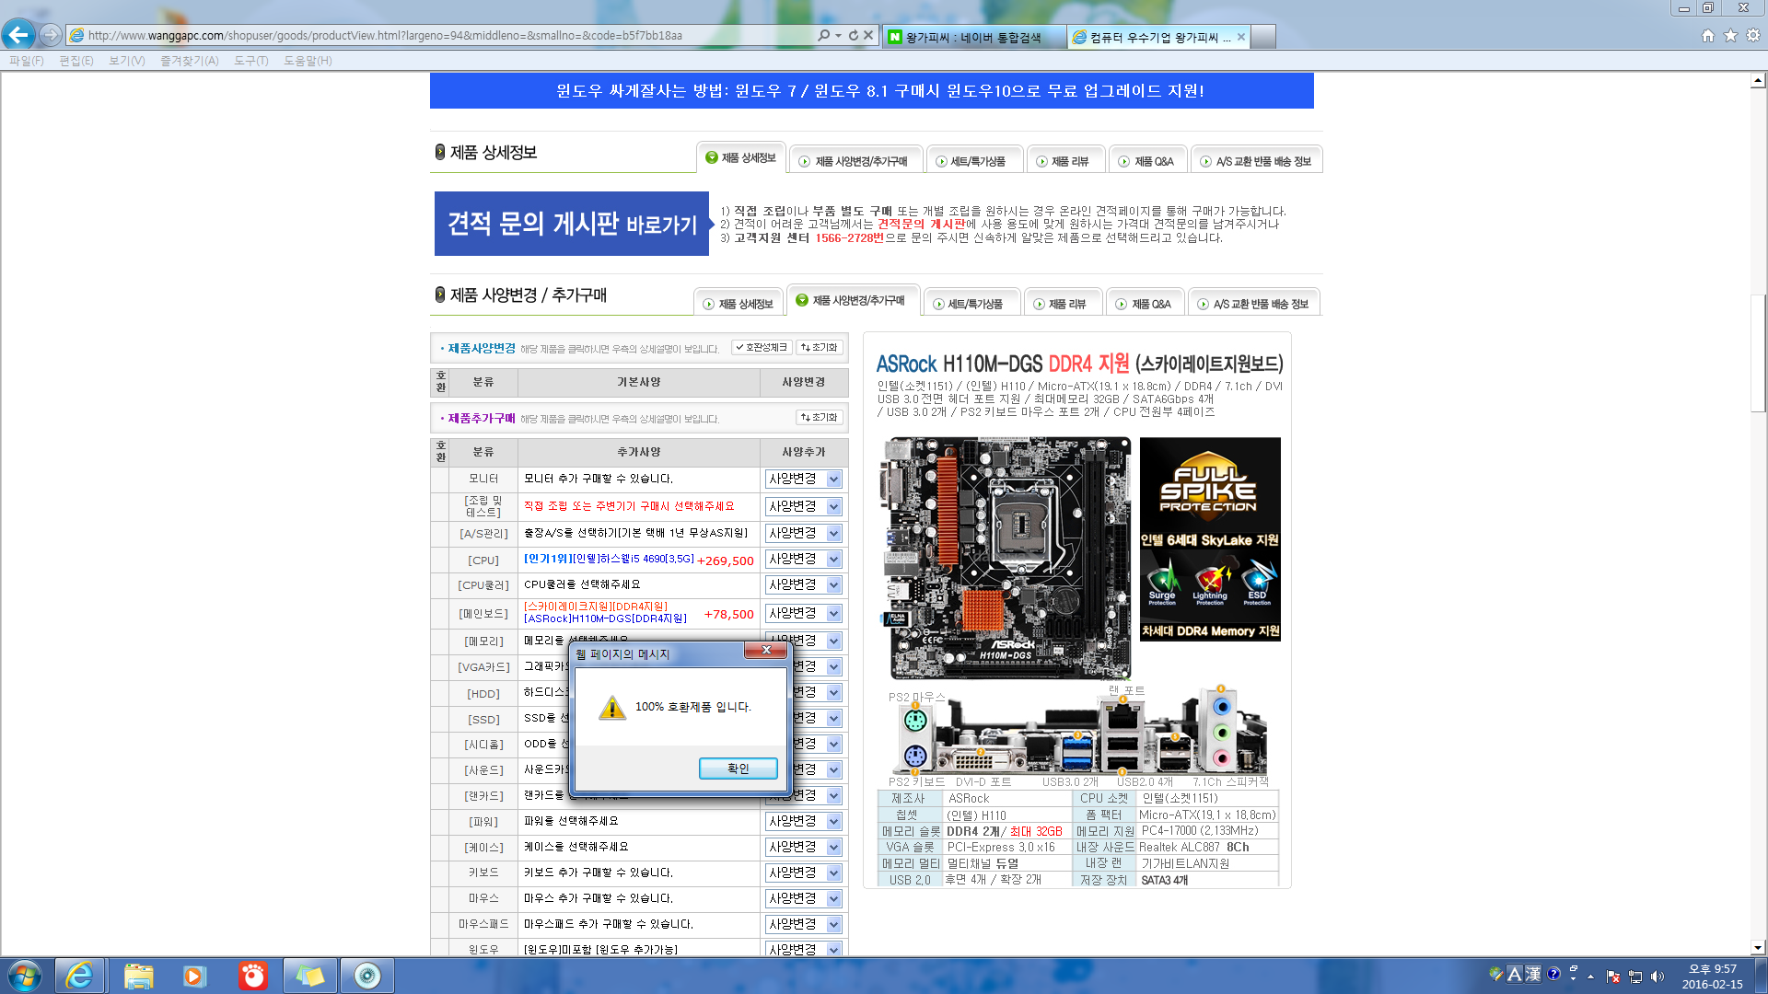Click the blue Windows 10 upgrade banner
The width and height of the screenshot is (1768, 994).
click(x=871, y=90)
